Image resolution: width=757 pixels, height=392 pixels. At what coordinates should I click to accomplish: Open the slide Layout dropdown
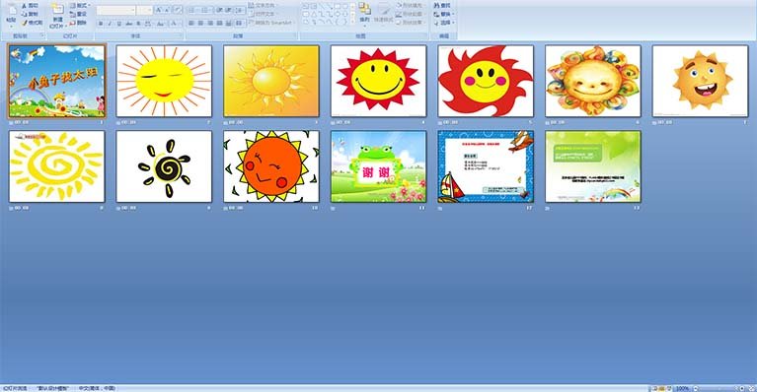pyautogui.click(x=80, y=5)
